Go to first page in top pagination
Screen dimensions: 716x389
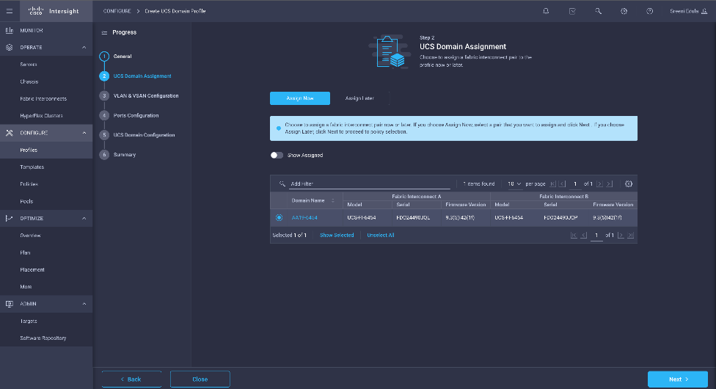pos(553,183)
